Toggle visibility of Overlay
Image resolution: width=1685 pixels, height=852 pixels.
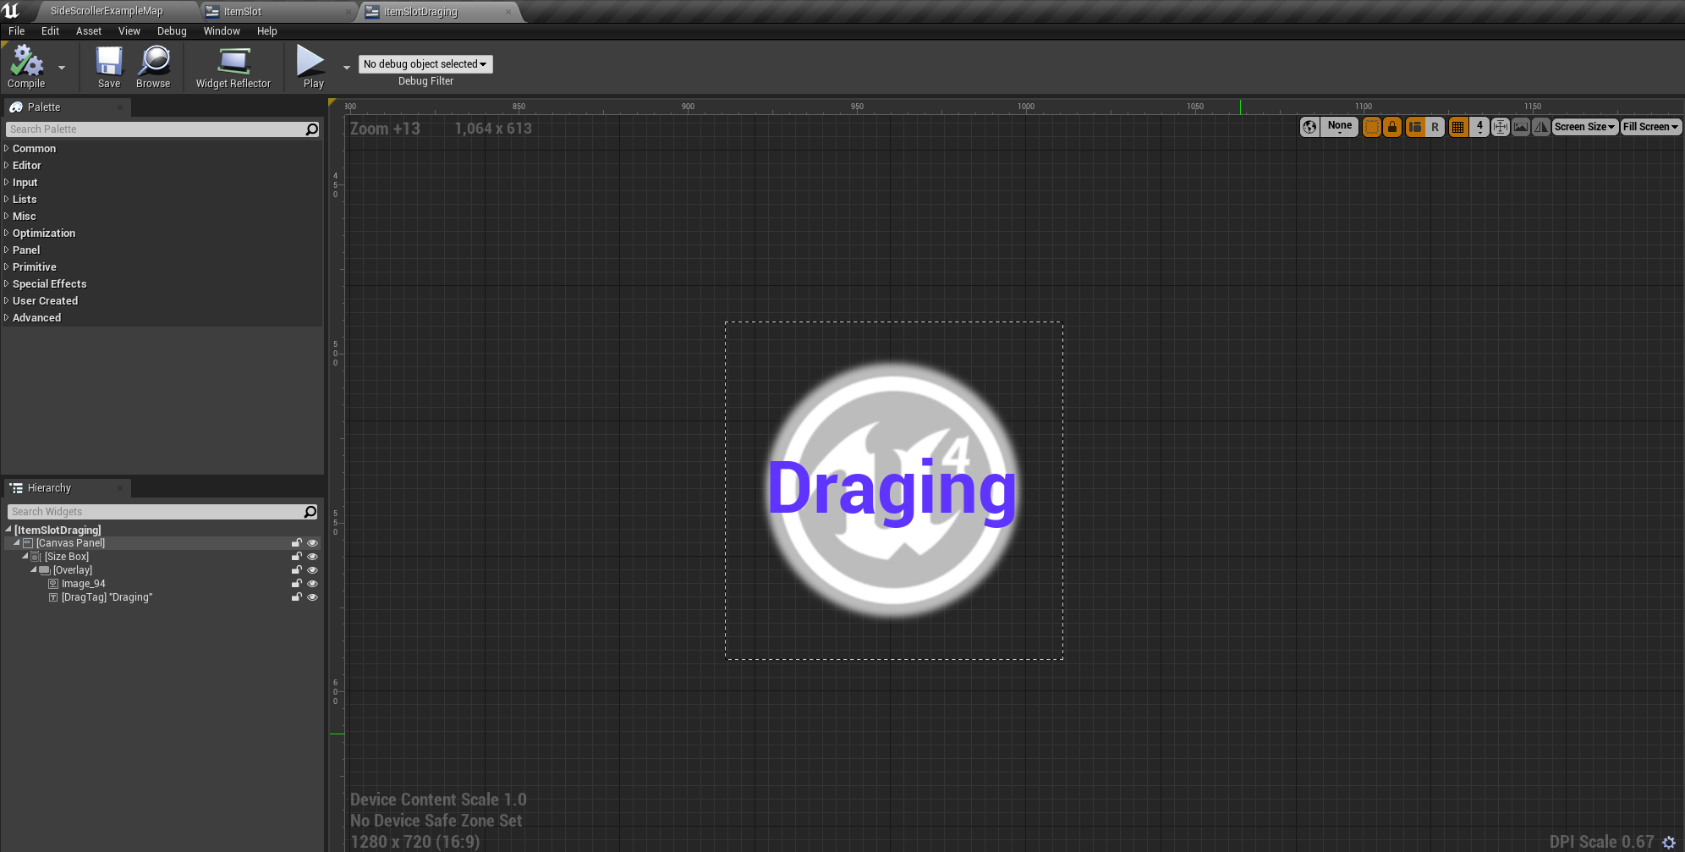[312, 570]
